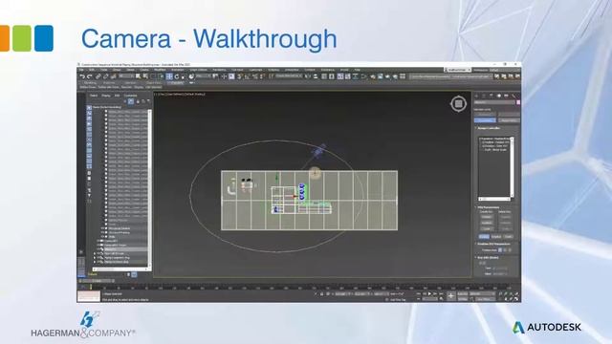Open the key mode Selected dropdown
Image resolution: width=612 pixels, height=344 pixels.
pos(482,293)
